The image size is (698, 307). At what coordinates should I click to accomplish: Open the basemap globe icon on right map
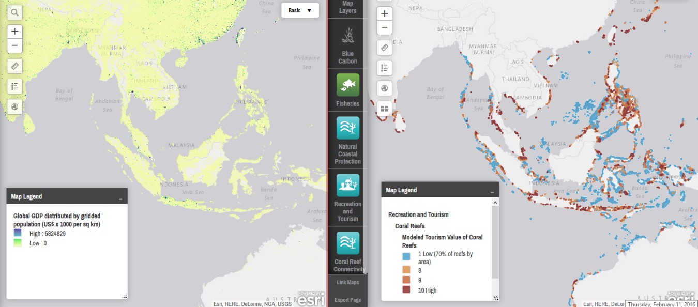pyautogui.click(x=384, y=88)
